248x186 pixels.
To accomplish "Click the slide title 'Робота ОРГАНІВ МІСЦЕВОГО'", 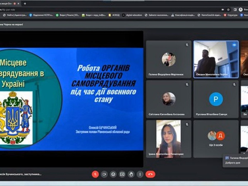I will [x=104, y=72].
